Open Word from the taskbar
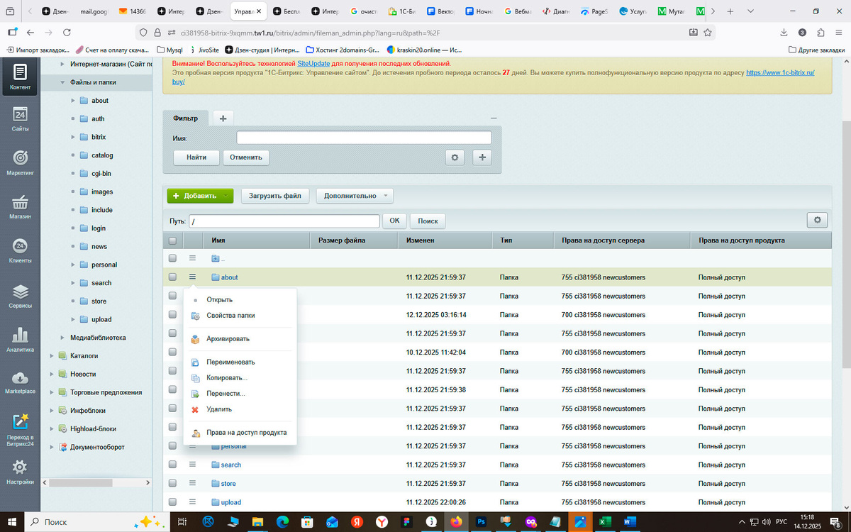 click(x=630, y=521)
